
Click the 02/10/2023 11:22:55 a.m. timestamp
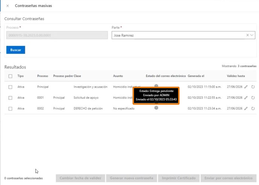[x=204, y=98]
